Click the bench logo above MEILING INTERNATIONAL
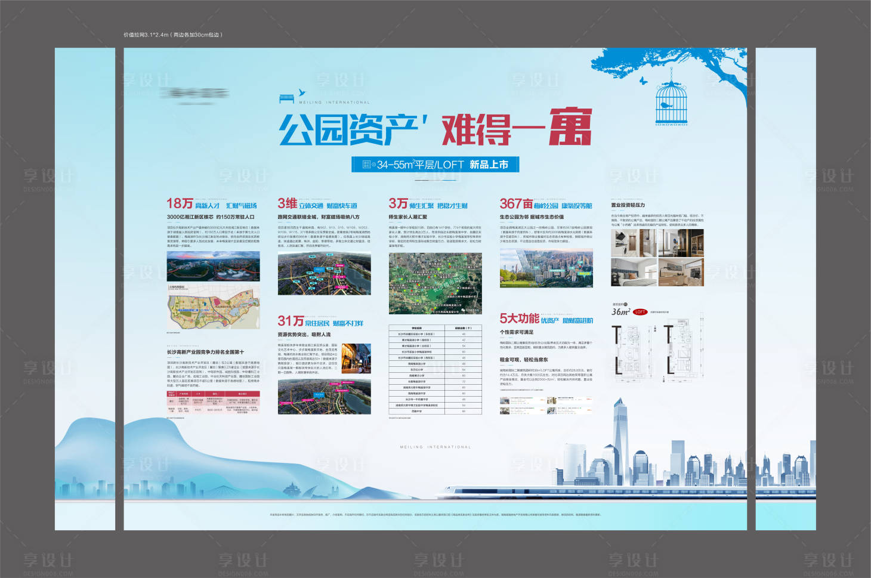871x578 pixels. pos(287,98)
